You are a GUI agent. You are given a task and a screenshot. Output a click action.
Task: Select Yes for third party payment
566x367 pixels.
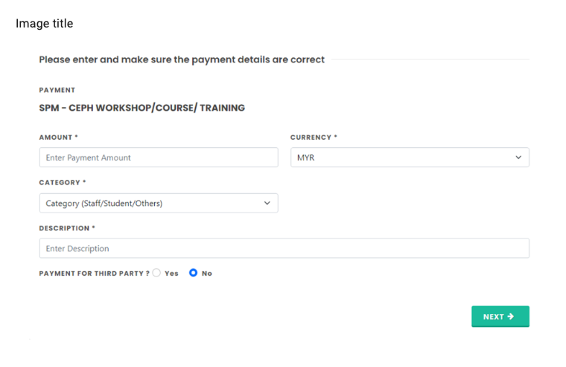[156, 273]
